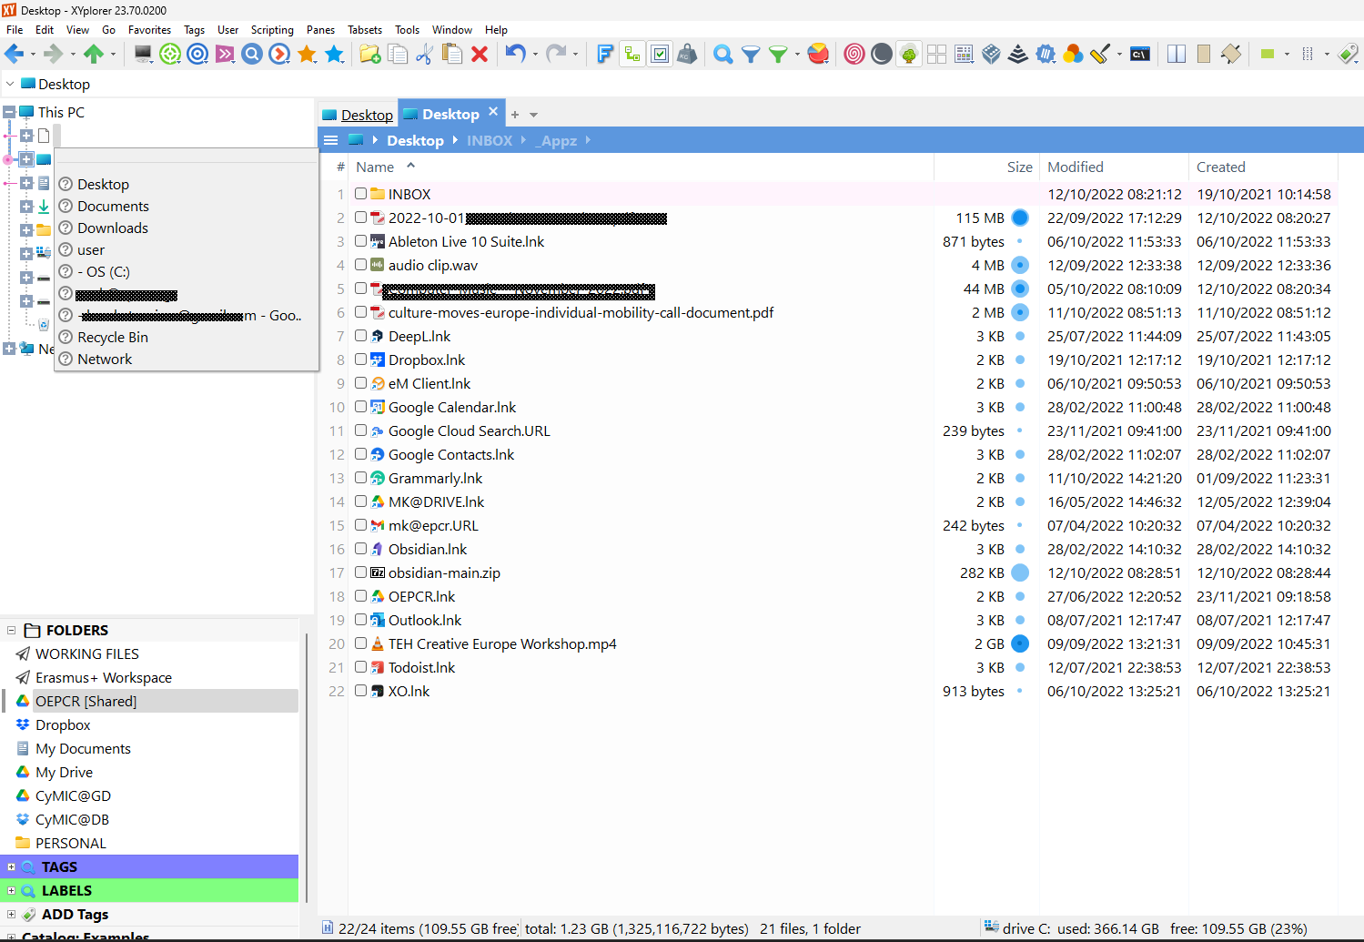Click the blue Back arrow icon
Screen dimensions: 1364x942
(15, 55)
